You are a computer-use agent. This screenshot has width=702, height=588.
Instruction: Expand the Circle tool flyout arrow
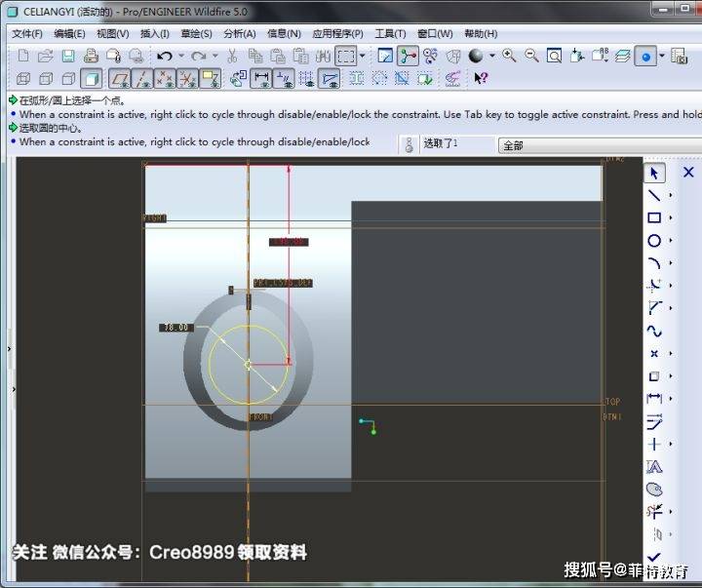coord(671,241)
